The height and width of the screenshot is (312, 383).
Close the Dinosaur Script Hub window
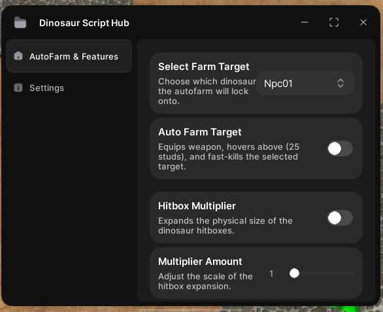click(x=363, y=22)
